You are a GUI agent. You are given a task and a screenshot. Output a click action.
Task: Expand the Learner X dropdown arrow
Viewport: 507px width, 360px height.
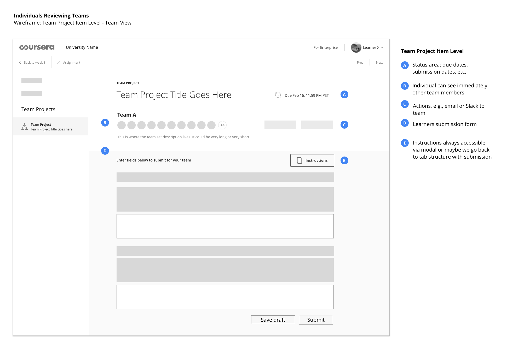[x=382, y=47]
